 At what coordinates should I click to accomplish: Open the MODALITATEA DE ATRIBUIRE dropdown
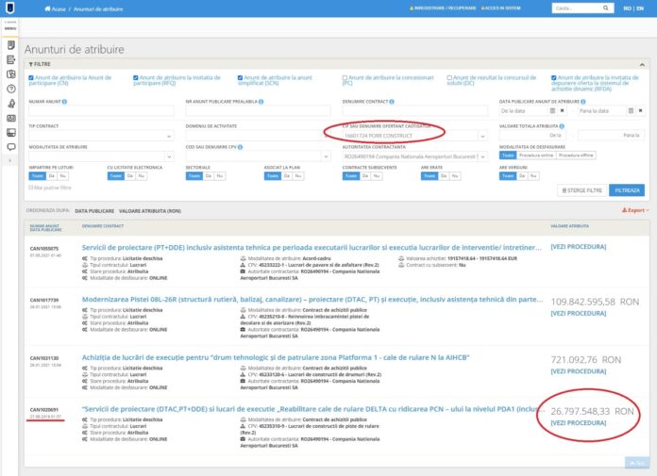99,158
